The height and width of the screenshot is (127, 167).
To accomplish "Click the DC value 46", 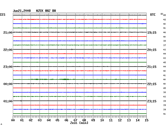I will click(x=164, y=32).
